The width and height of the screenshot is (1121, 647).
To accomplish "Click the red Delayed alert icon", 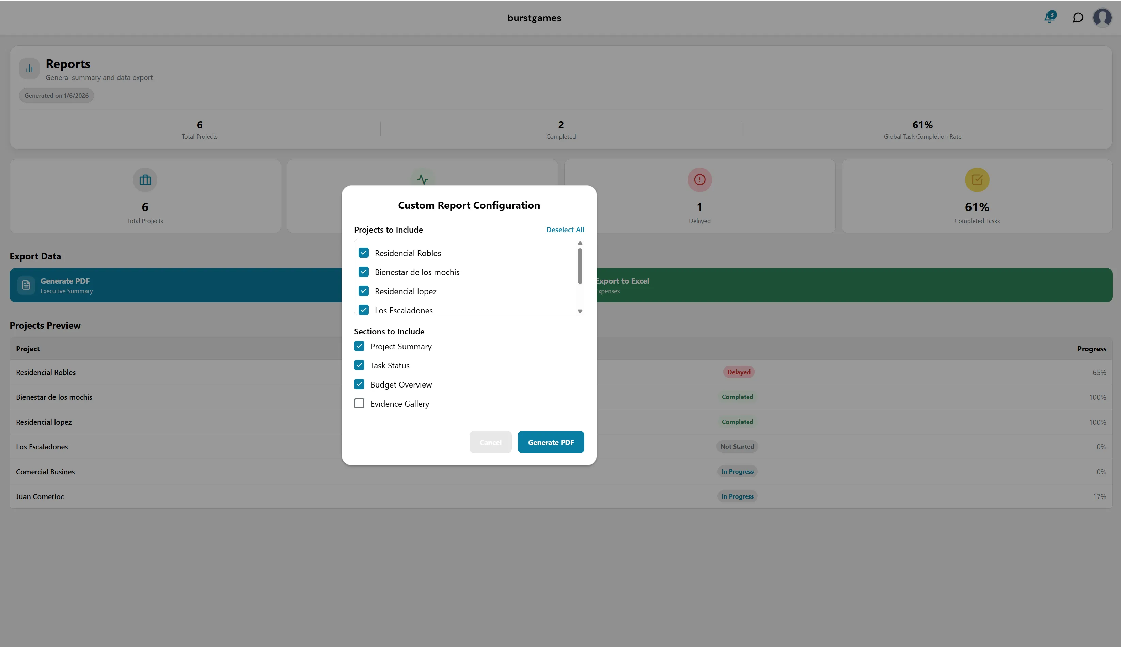I will pyautogui.click(x=699, y=180).
